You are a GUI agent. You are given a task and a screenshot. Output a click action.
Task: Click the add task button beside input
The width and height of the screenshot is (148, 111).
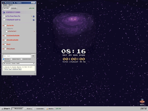tap(33, 56)
